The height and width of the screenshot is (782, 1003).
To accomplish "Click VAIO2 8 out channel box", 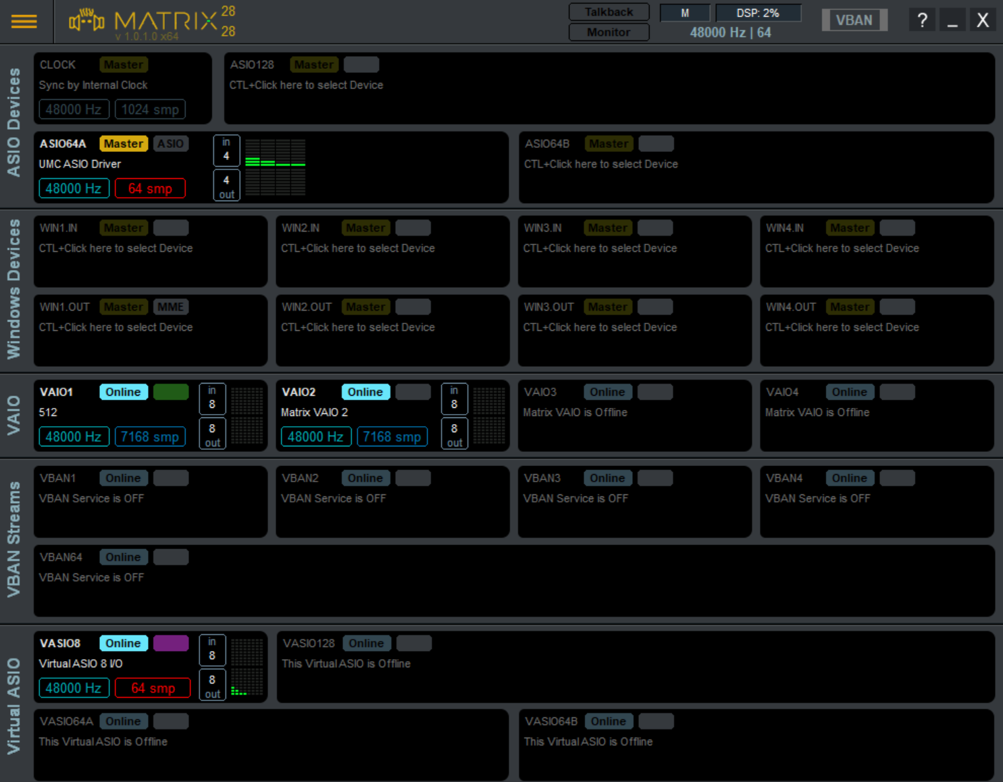I will 454,434.
